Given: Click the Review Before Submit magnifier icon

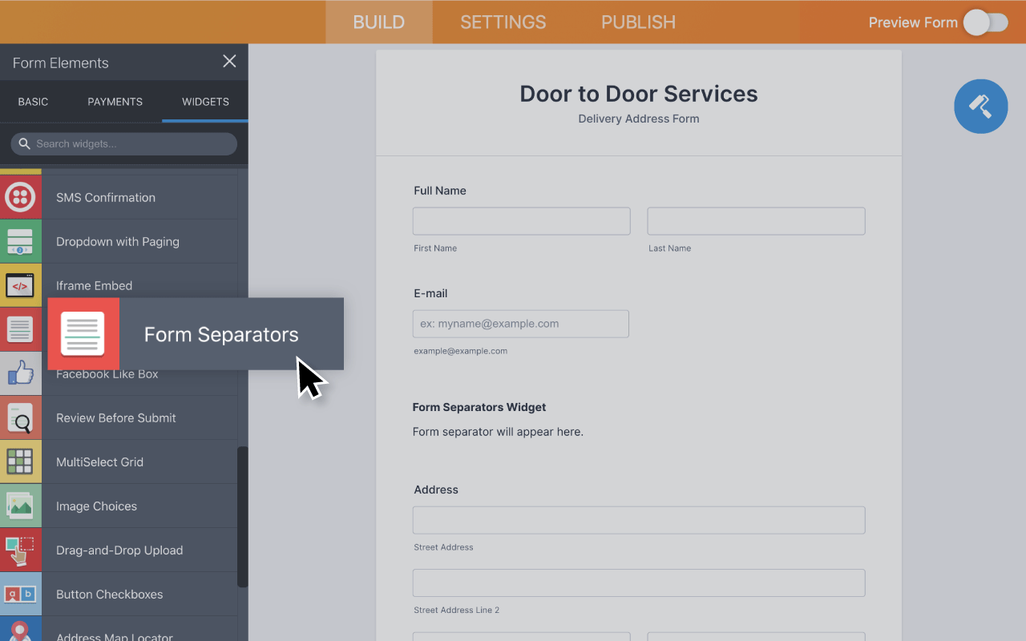Looking at the screenshot, I should pyautogui.click(x=20, y=417).
